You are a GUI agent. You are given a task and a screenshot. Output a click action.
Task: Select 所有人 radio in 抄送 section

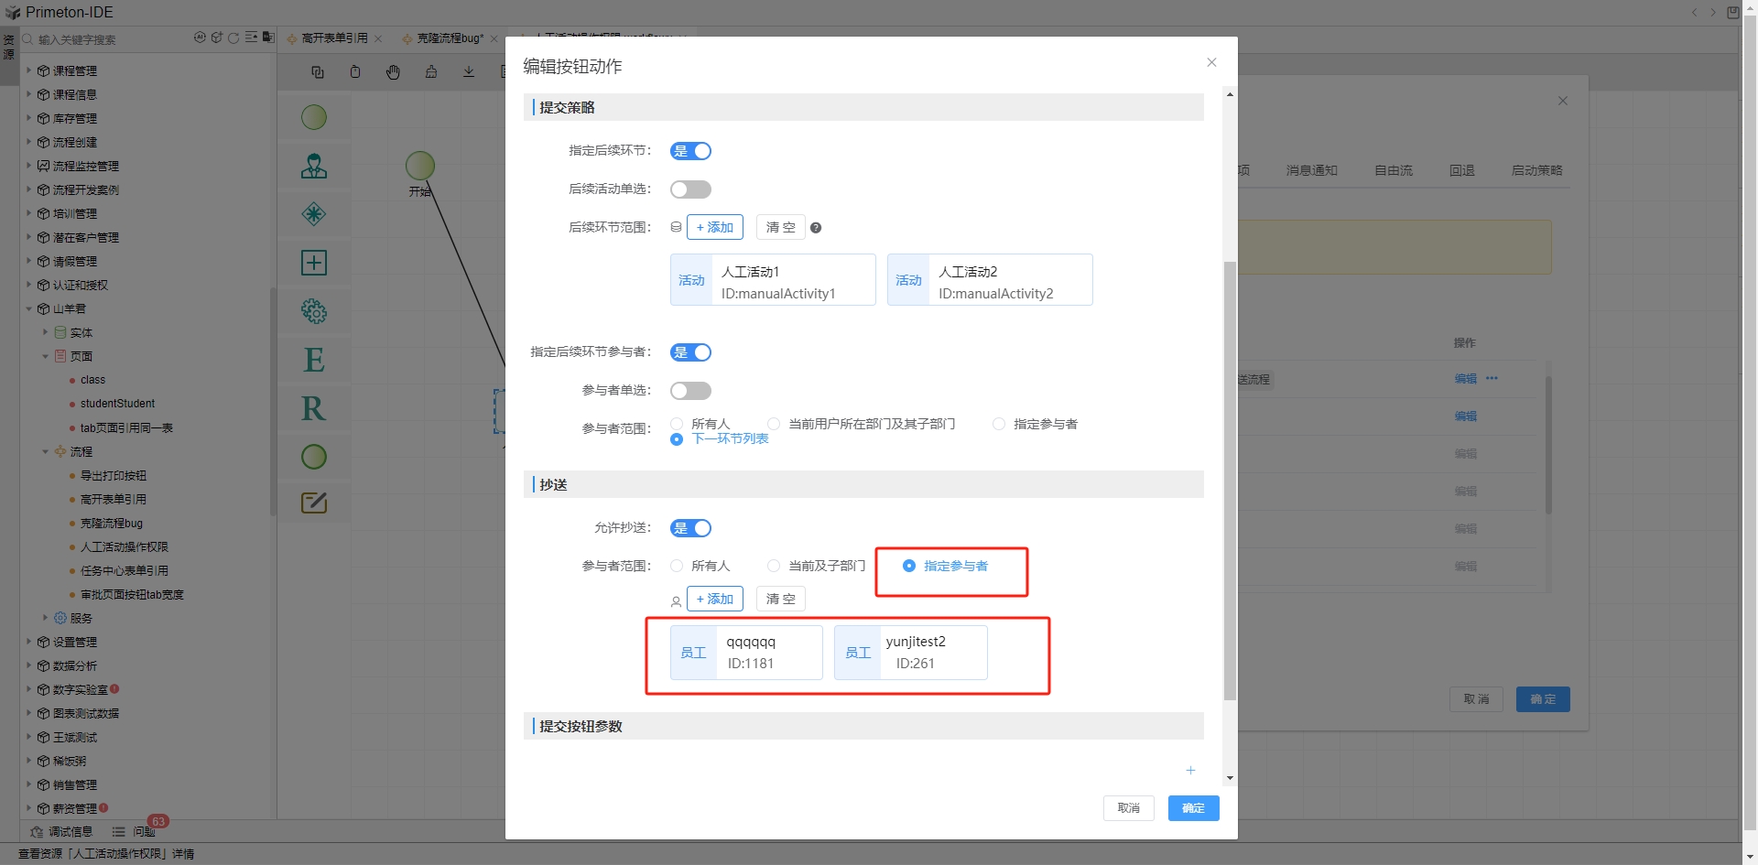pos(677,566)
